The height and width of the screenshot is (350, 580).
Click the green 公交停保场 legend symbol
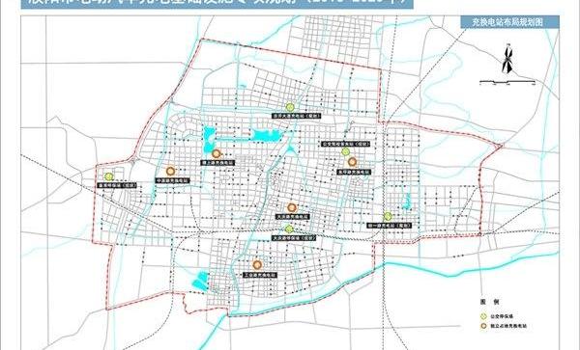click(483, 316)
